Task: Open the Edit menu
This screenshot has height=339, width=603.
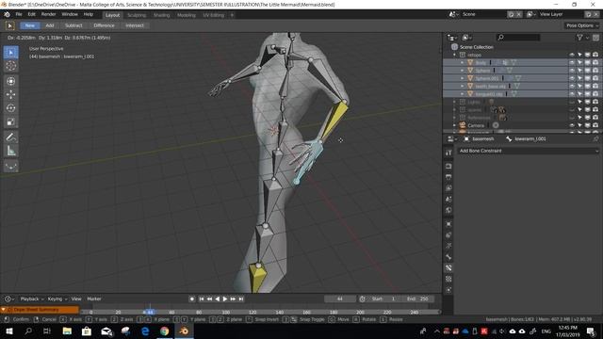Action: (31, 15)
